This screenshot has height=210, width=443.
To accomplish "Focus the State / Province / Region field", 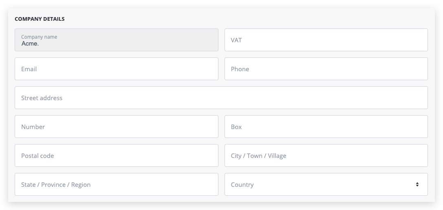I will [116, 184].
